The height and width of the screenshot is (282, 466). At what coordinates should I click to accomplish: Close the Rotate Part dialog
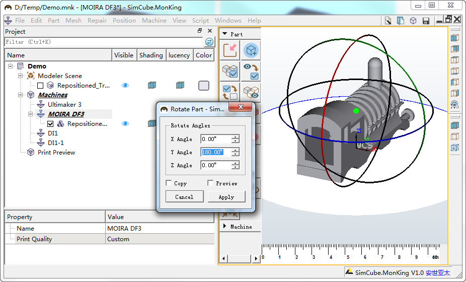(241, 106)
